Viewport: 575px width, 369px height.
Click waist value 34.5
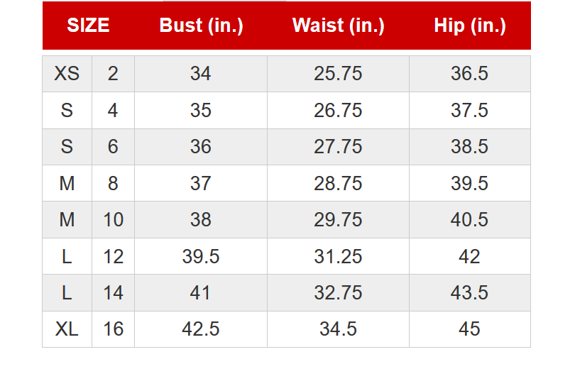tap(338, 329)
